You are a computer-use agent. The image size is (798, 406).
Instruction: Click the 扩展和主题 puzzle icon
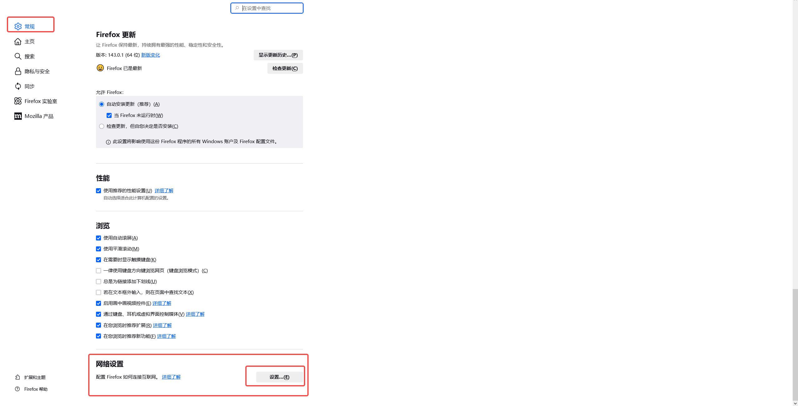coord(18,377)
